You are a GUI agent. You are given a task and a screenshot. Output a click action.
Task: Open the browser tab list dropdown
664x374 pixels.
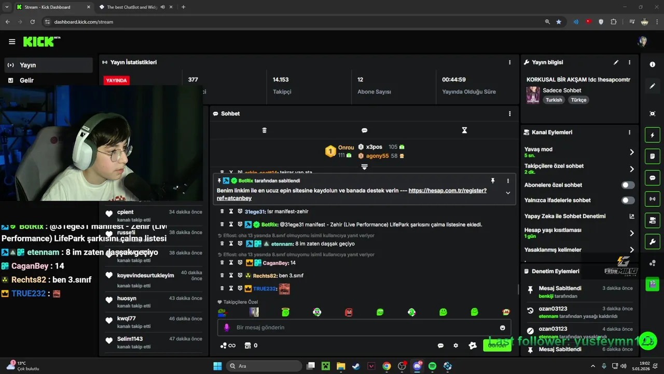pos(6,7)
